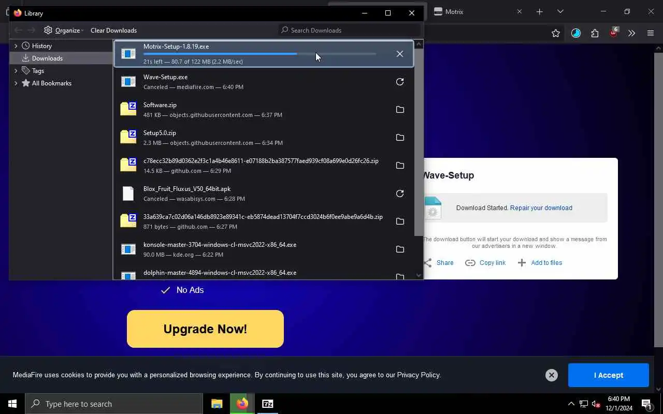Open the Organize dropdown menu

(64, 30)
